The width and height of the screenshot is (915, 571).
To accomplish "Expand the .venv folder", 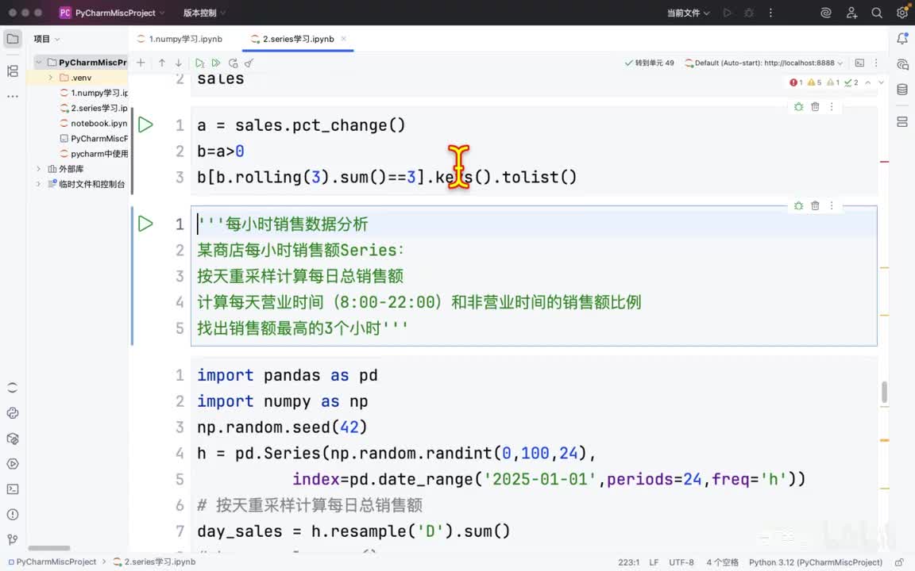I will (x=51, y=78).
